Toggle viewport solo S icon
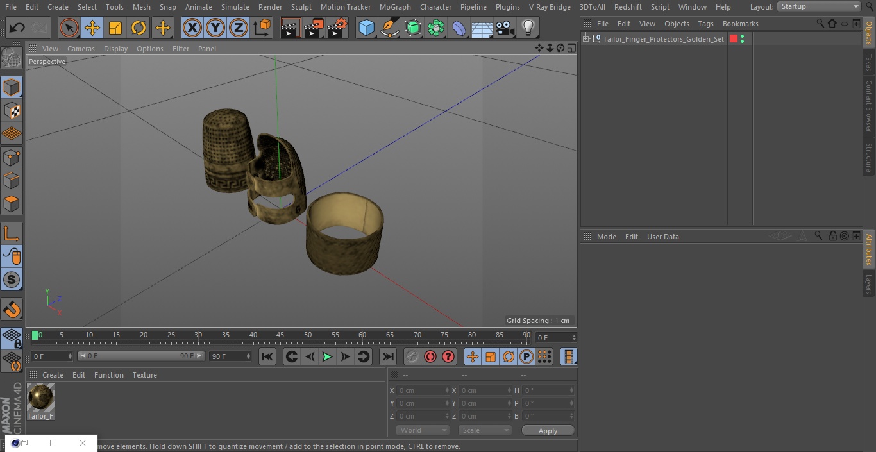This screenshot has width=876, height=452. pyautogui.click(x=12, y=280)
